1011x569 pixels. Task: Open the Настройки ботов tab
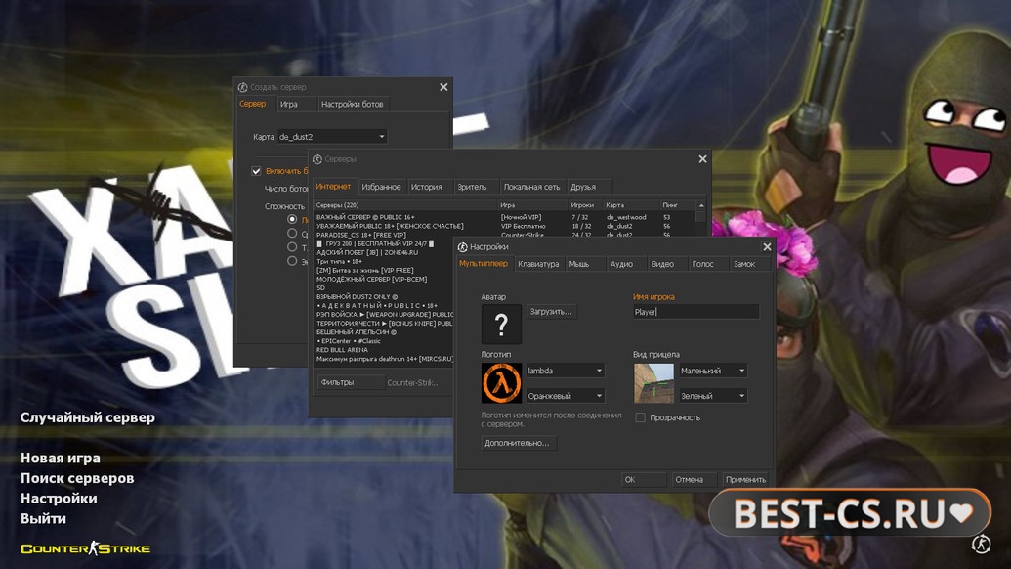[x=352, y=104]
